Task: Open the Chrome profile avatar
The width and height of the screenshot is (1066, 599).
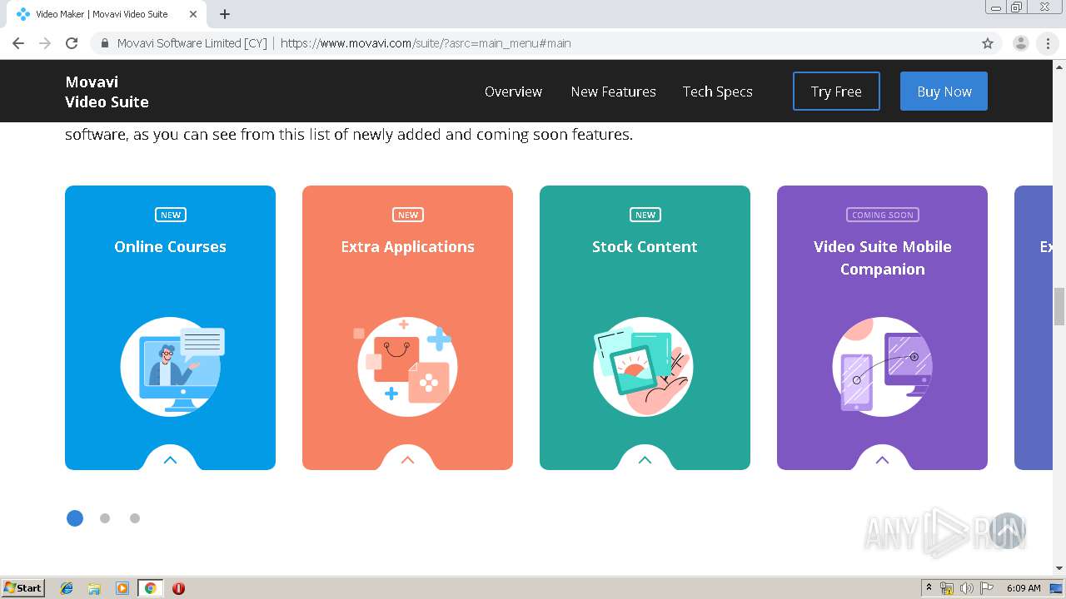Action: [x=1020, y=43]
